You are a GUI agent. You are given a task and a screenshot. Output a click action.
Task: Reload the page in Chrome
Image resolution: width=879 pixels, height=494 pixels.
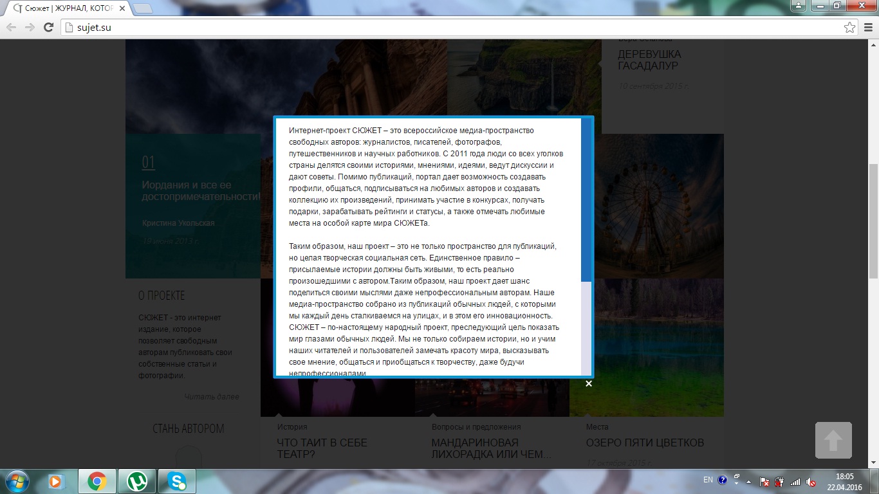click(48, 27)
